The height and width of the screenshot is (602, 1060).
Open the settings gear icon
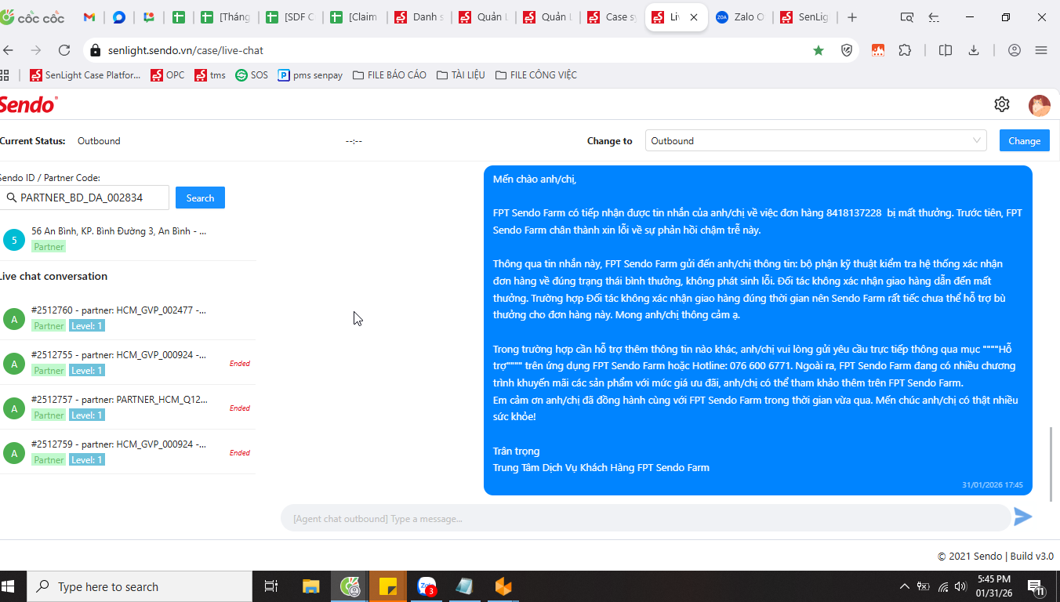pyautogui.click(x=1001, y=104)
